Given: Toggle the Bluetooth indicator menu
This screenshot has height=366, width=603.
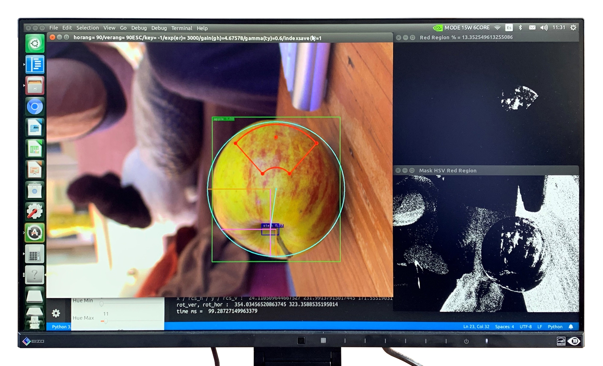Looking at the screenshot, I should click(520, 28).
